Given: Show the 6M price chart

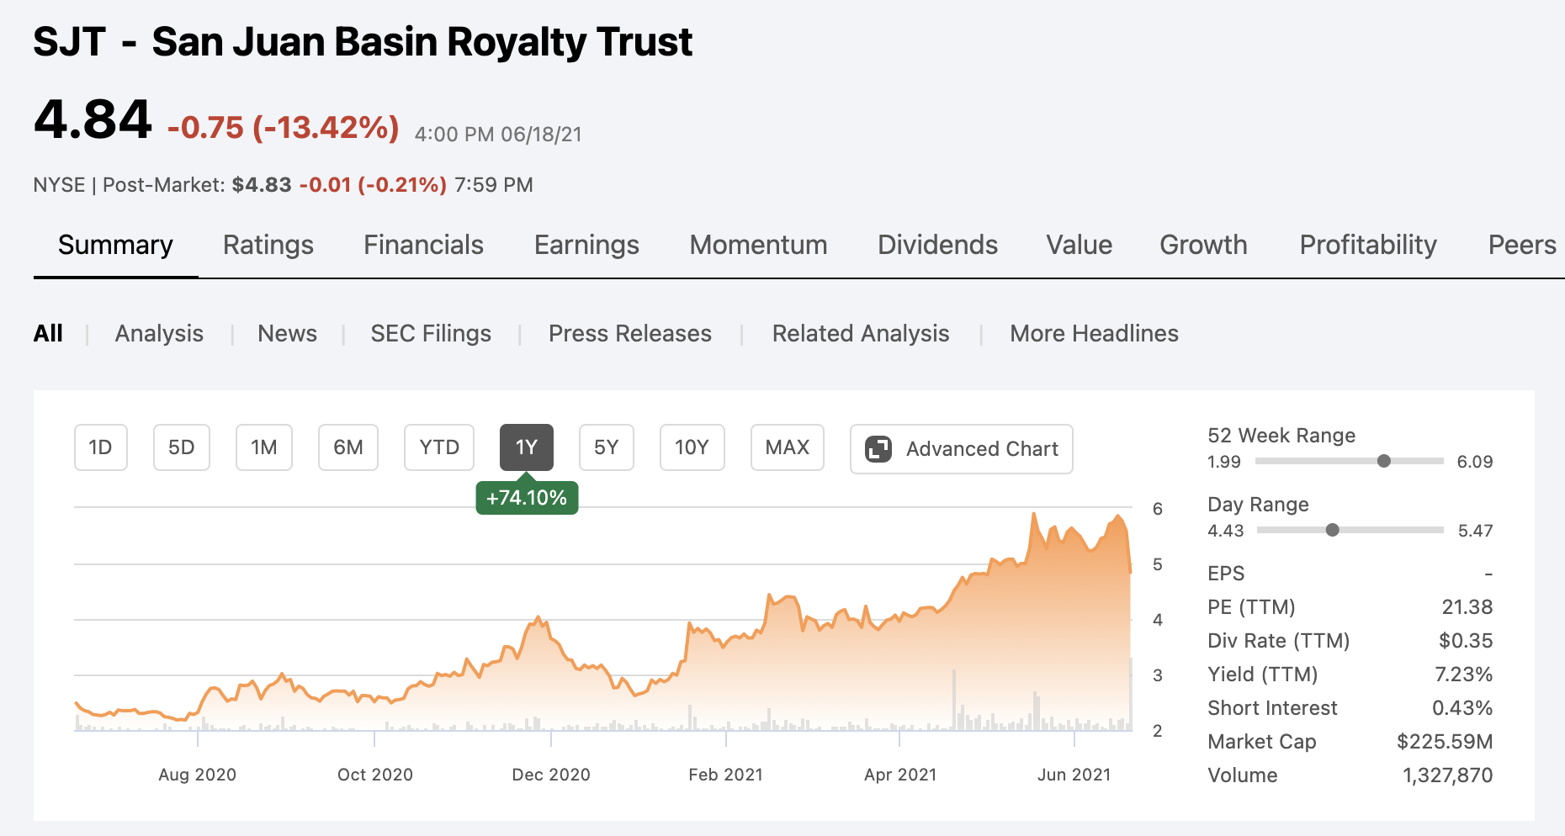Looking at the screenshot, I should pos(347,447).
